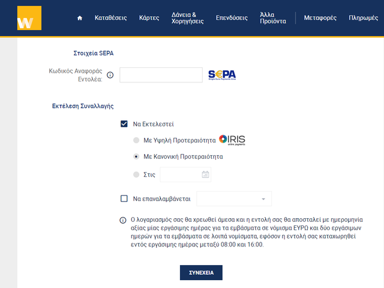This screenshot has width=384, height=288.
Task: Click the Στις date input field
Action: point(185,174)
